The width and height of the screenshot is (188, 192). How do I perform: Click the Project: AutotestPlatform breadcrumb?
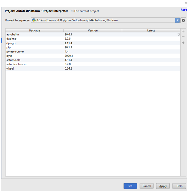coord(22,11)
